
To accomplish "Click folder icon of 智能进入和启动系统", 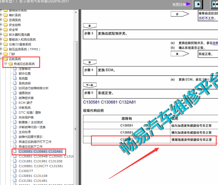I will [5, 39].
